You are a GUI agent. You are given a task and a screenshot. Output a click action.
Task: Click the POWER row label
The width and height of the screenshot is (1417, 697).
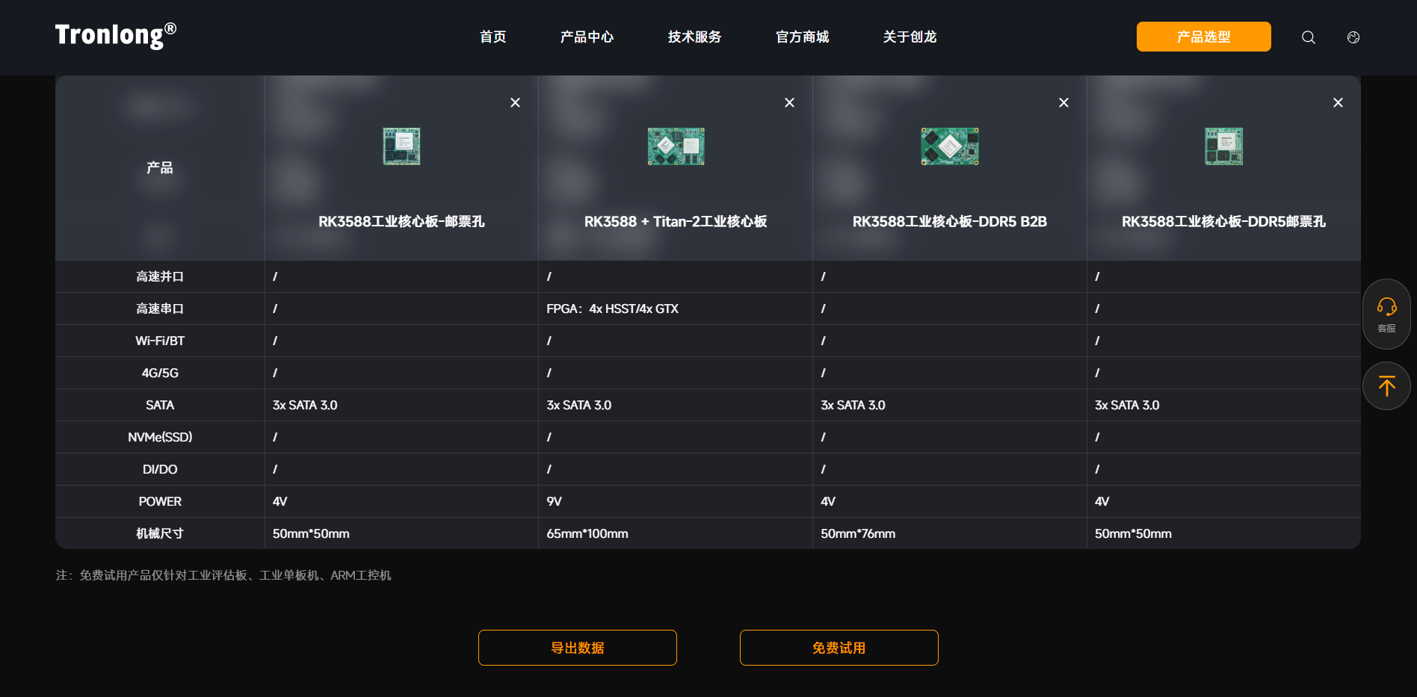click(x=160, y=501)
